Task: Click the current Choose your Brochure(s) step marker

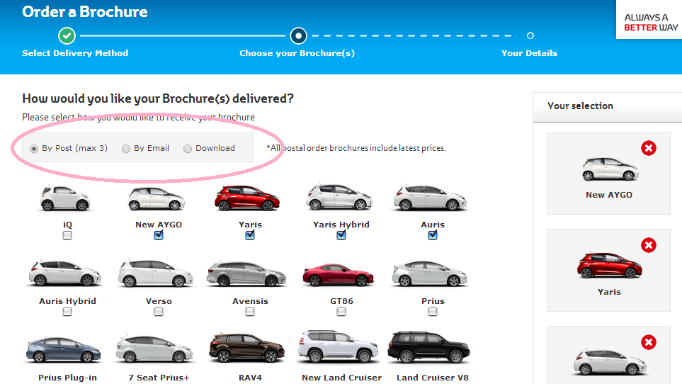Action: pyautogui.click(x=298, y=35)
